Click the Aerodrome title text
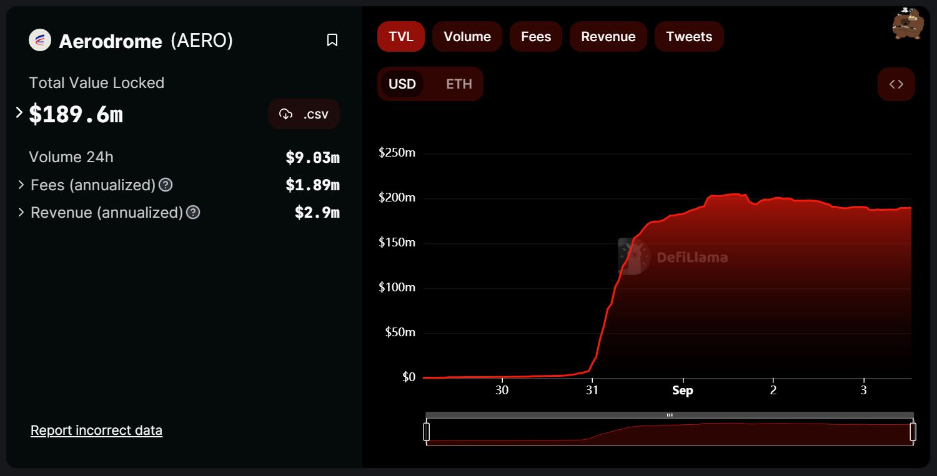Screen dimensions: 937x476 tap(111, 41)
